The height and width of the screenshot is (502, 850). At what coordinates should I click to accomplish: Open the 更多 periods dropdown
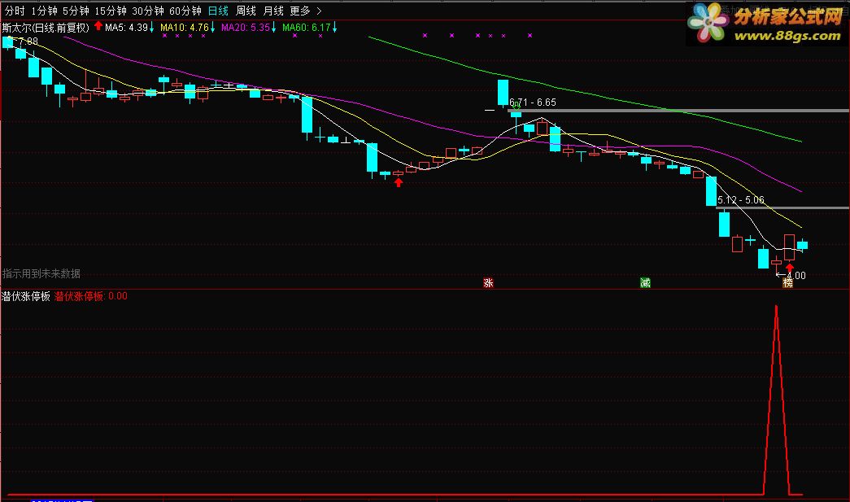coord(300,11)
